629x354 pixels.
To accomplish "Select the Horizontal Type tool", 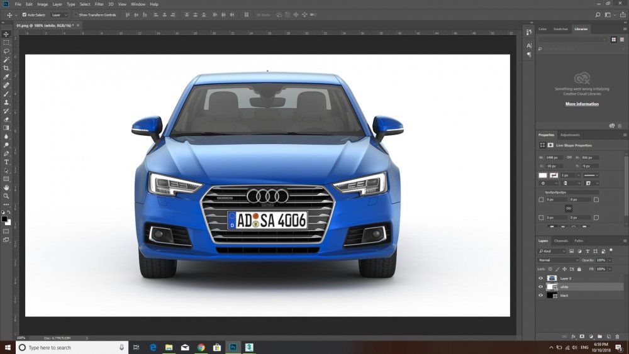I will point(6,162).
